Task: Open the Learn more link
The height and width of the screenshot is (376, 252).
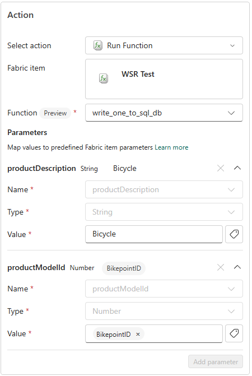Action: click(171, 147)
